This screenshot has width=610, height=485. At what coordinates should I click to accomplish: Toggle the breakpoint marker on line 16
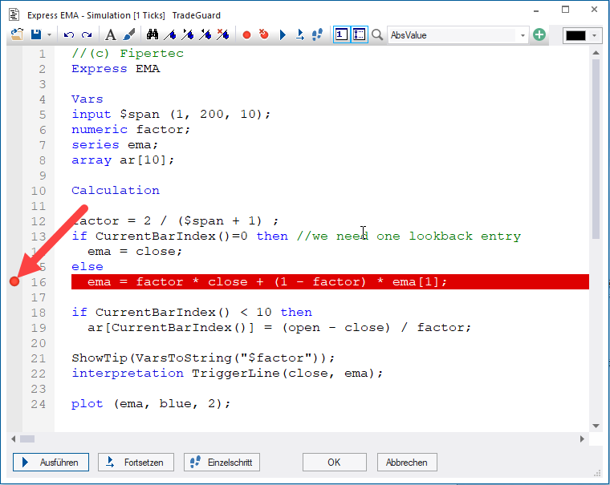(14, 281)
